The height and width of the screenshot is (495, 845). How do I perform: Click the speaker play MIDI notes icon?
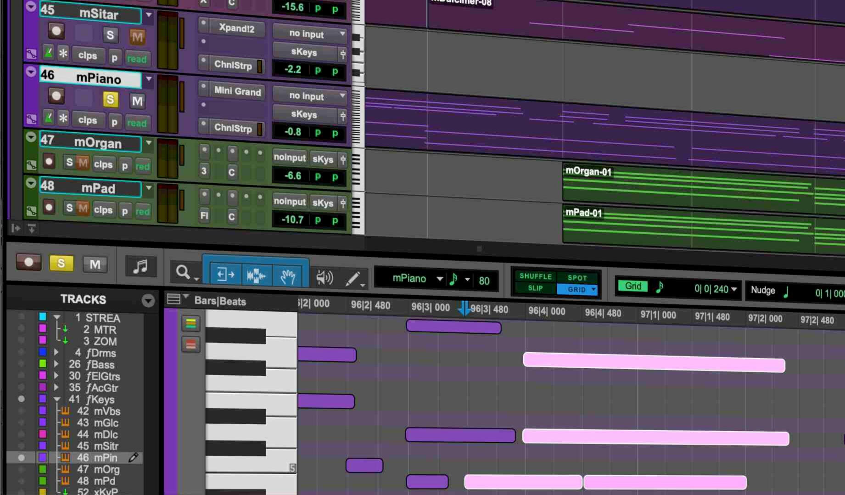[325, 277]
